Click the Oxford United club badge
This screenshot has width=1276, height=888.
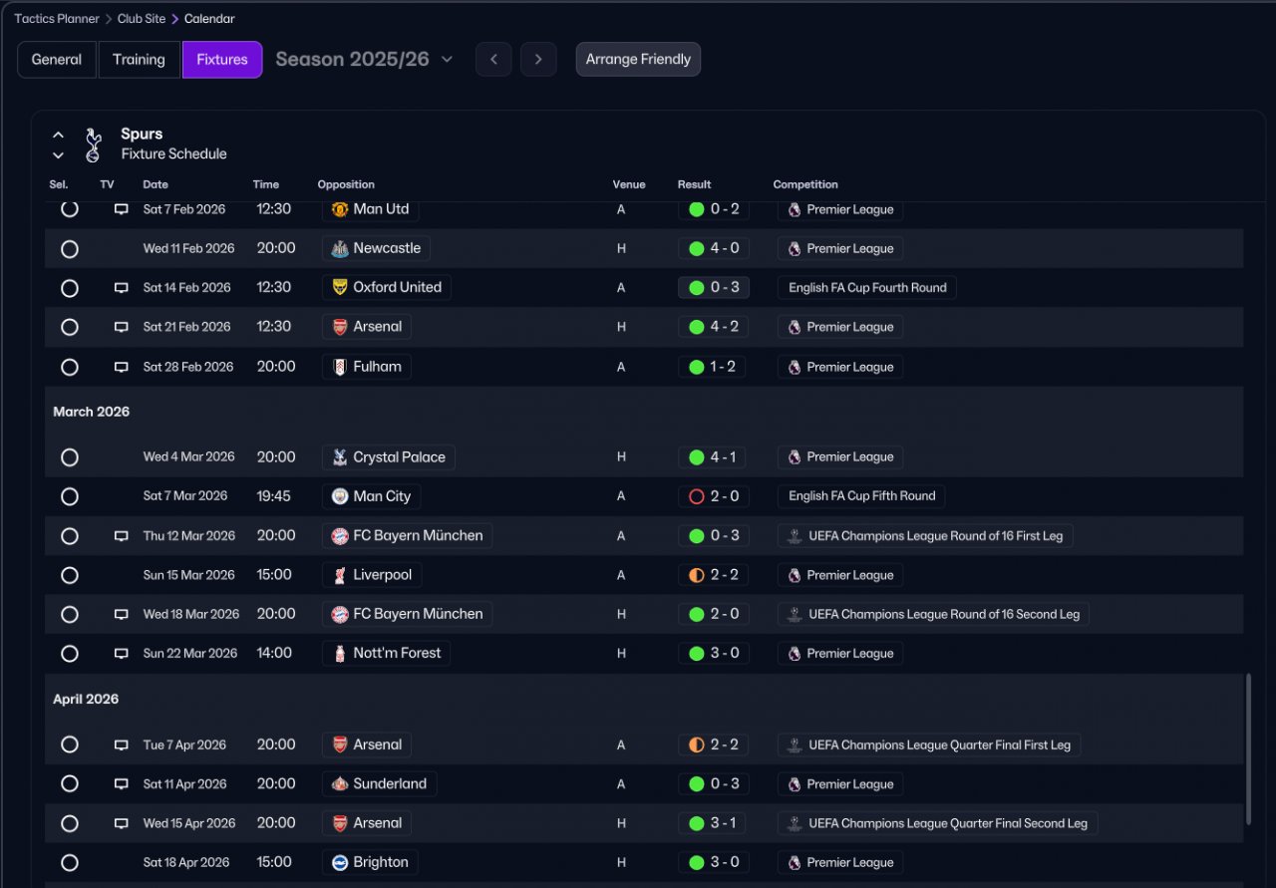pyautogui.click(x=340, y=288)
